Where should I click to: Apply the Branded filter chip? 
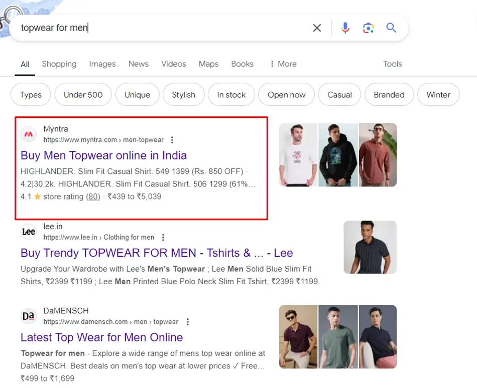(x=389, y=95)
